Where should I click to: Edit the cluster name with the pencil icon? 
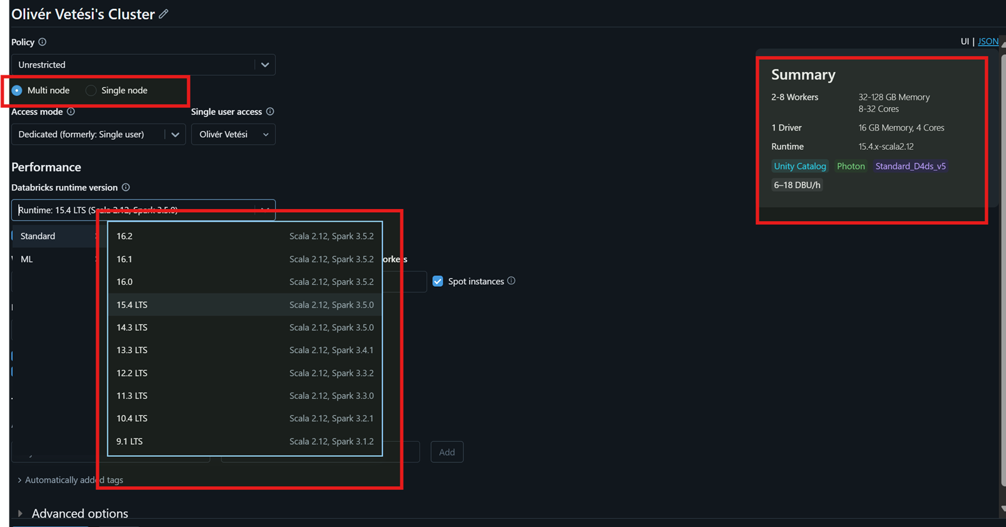click(164, 14)
